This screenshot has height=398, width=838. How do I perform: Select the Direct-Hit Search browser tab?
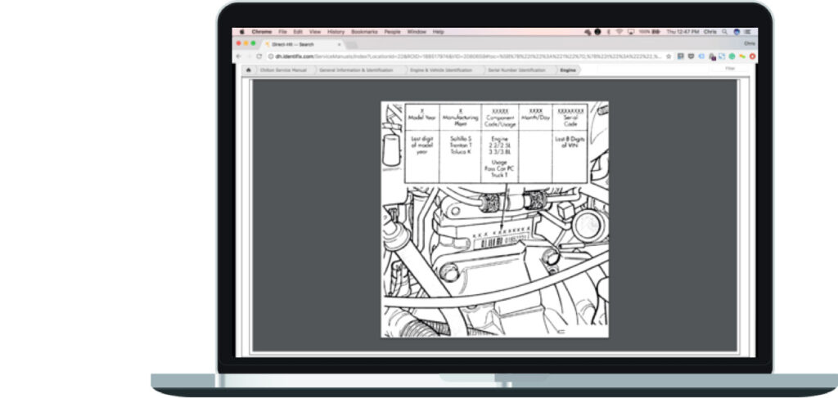pyautogui.click(x=291, y=43)
